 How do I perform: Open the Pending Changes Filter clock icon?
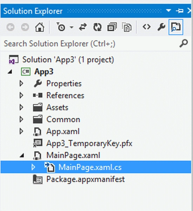coord(61,27)
